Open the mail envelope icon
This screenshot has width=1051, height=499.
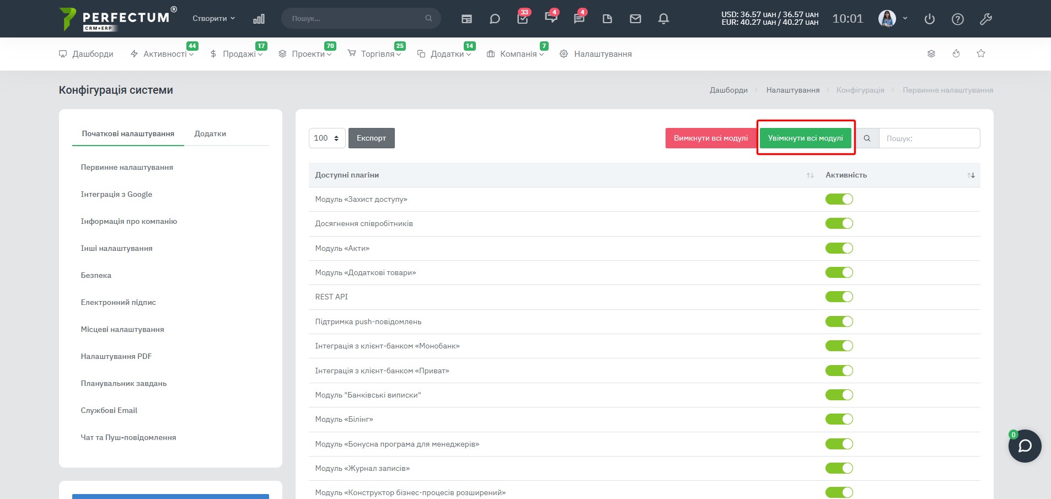[635, 19]
